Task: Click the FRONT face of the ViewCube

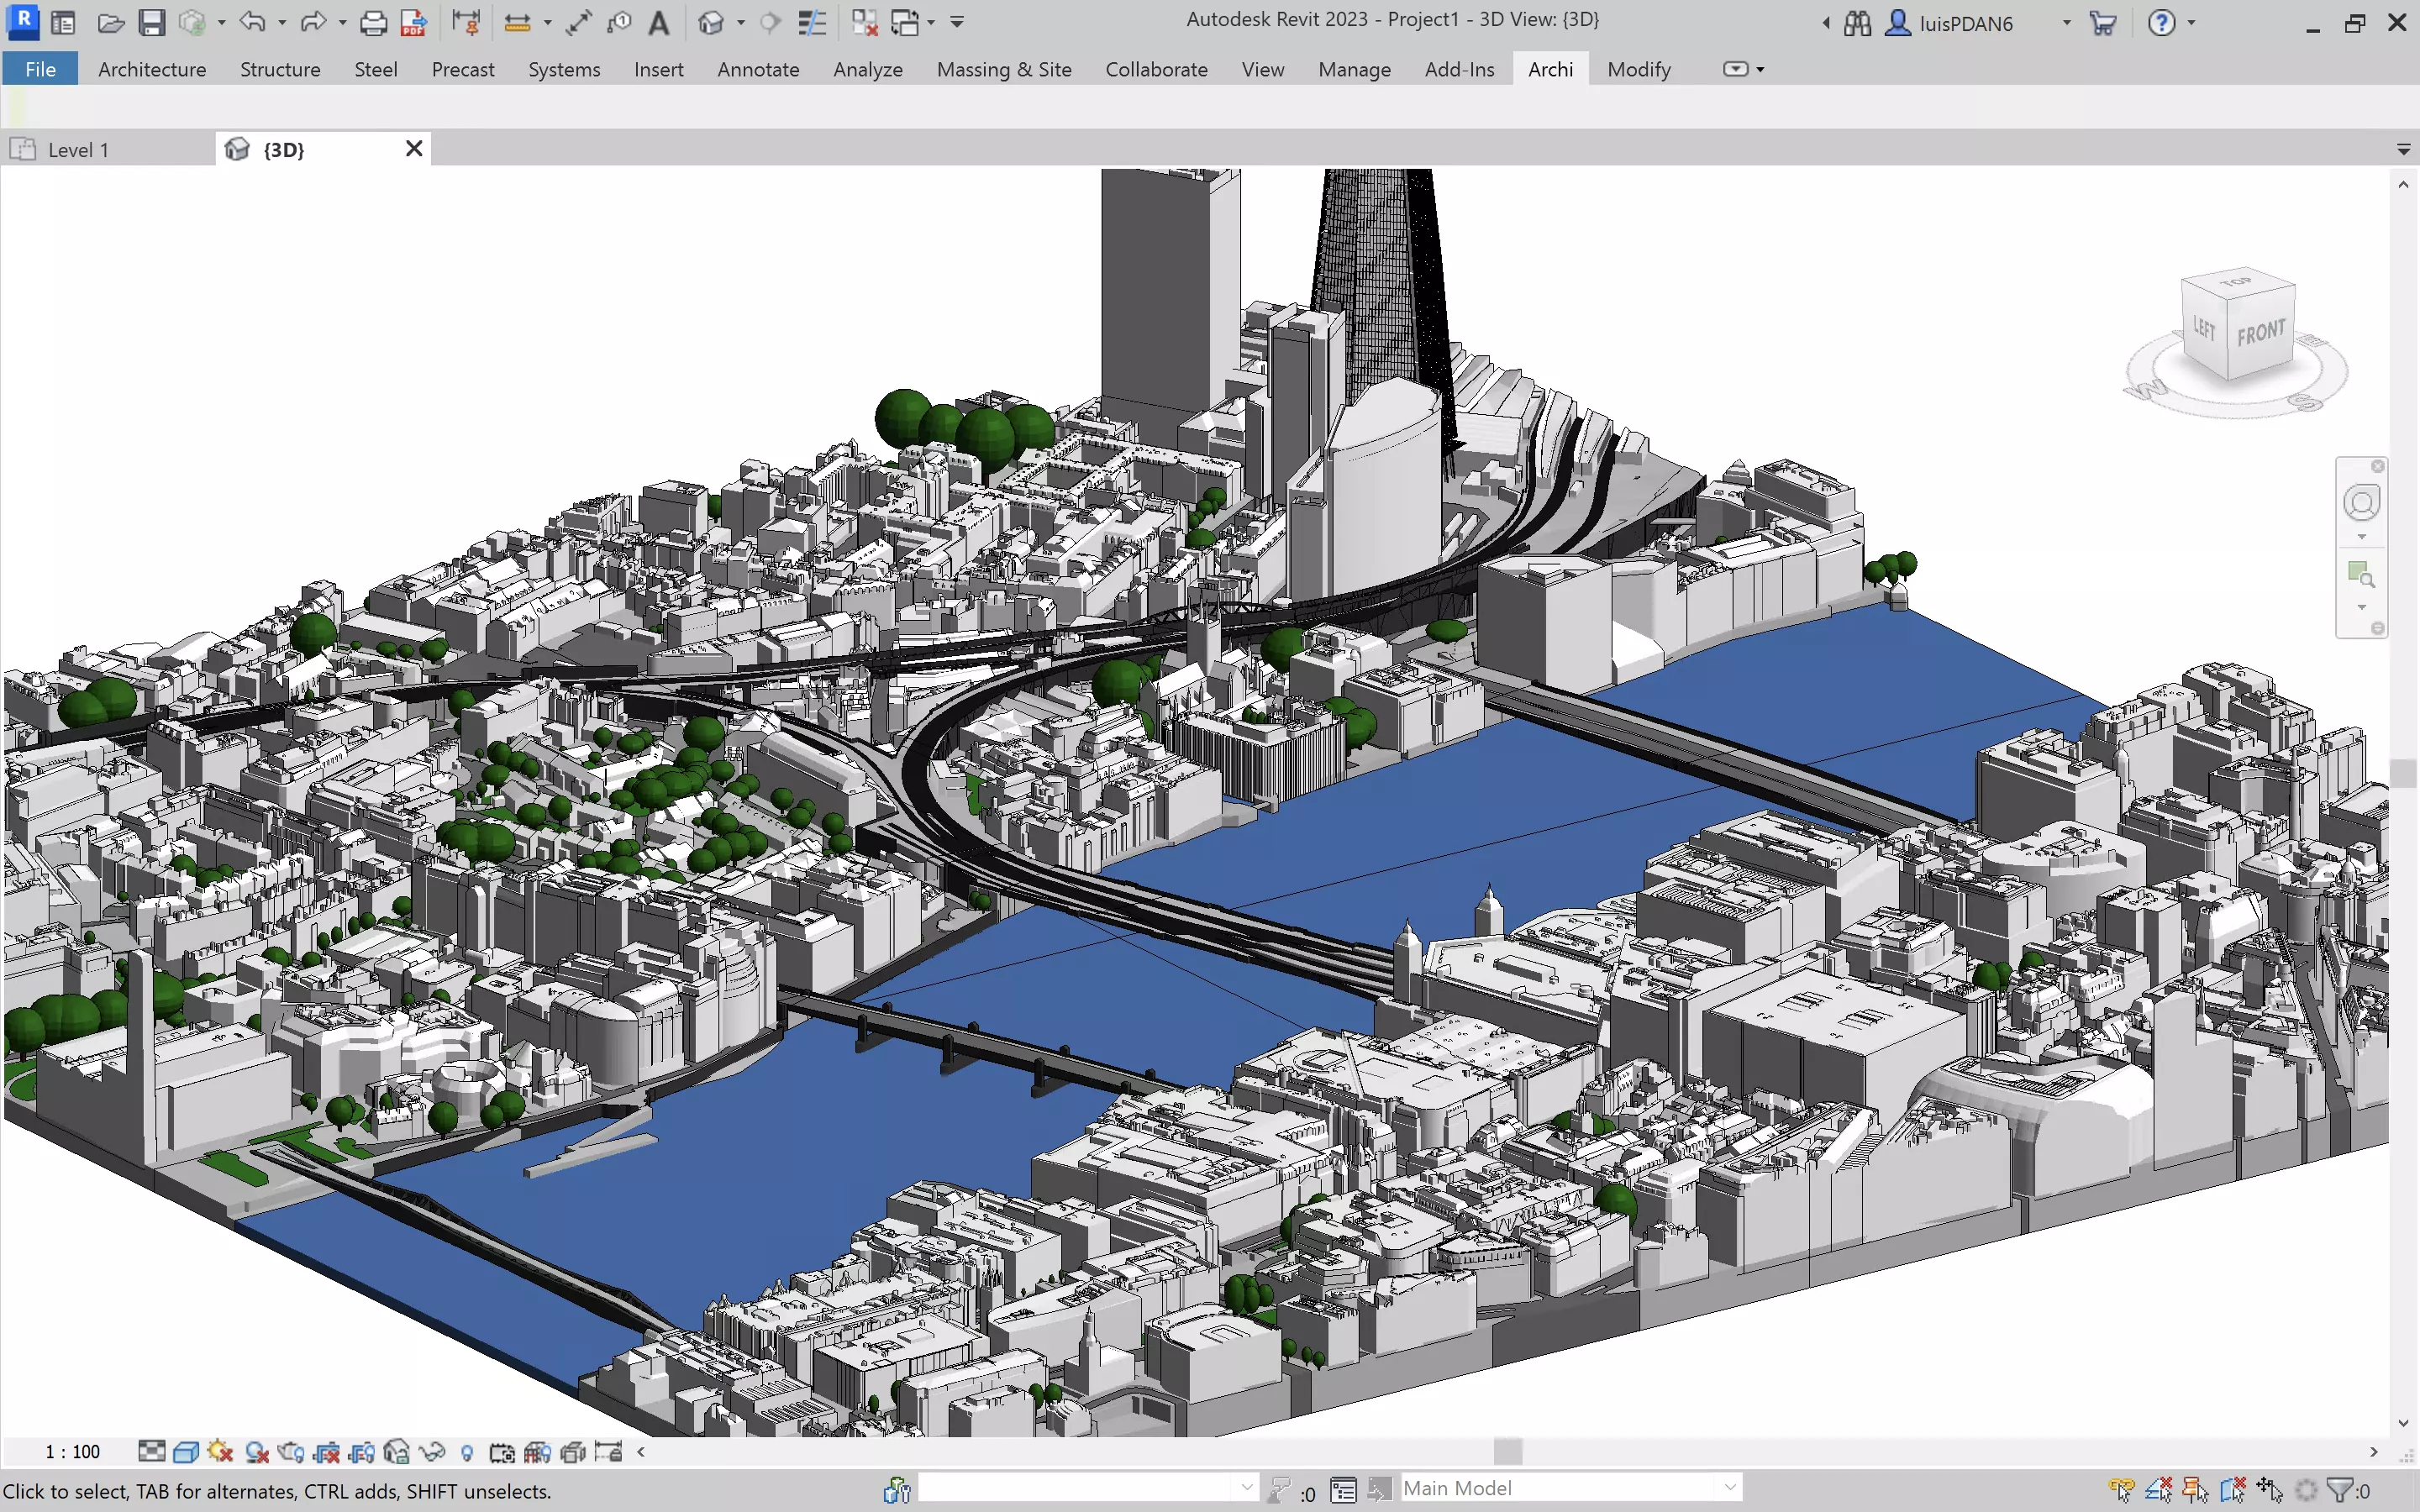Action: (x=2260, y=330)
